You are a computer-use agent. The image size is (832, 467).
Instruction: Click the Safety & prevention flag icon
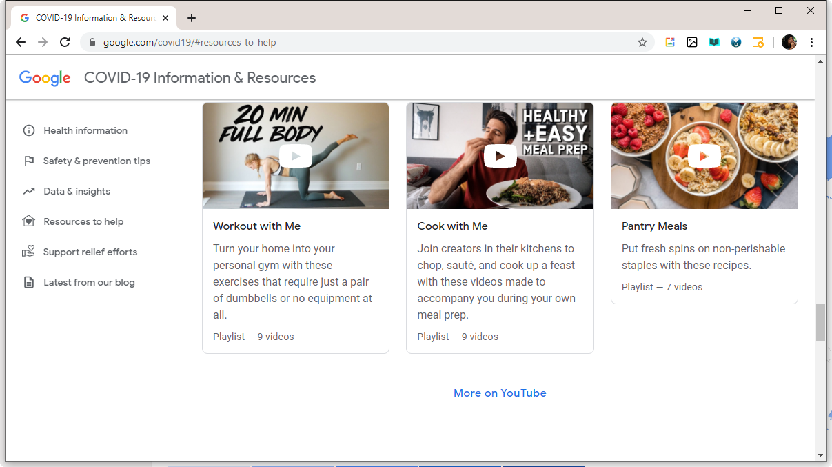point(29,161)
